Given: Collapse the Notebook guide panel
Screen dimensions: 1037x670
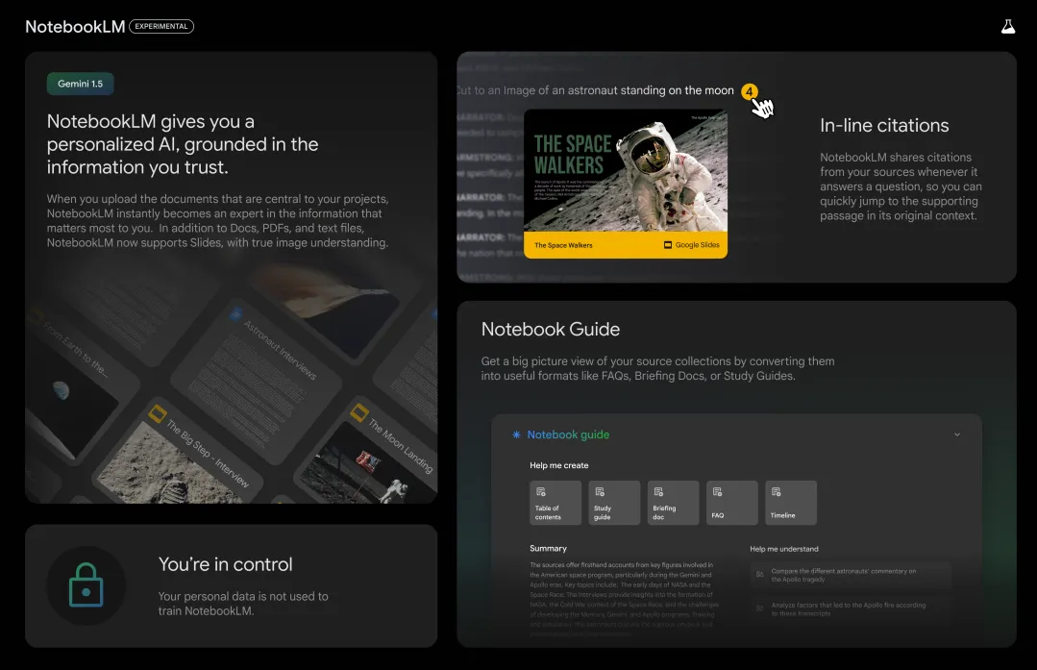Looking at the screenshot, I should (x=956, y=434).
